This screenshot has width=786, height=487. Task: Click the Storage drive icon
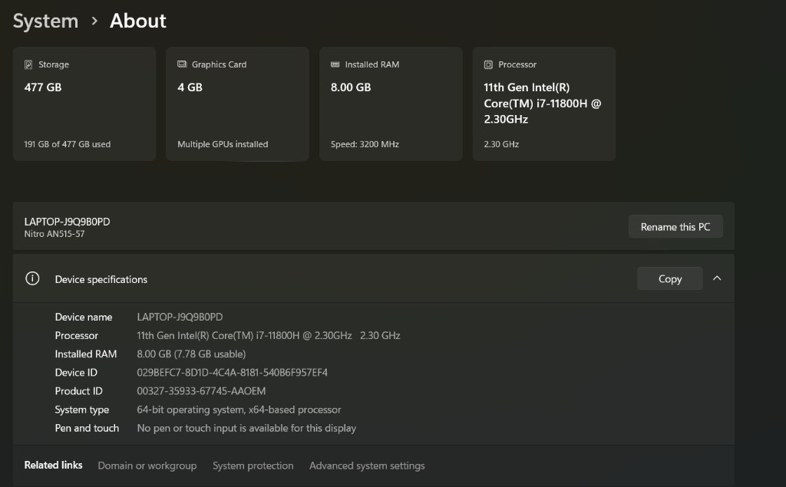tap(28, 65)
